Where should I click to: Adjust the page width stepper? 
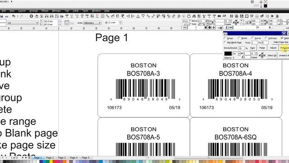[x=60, y=21]
